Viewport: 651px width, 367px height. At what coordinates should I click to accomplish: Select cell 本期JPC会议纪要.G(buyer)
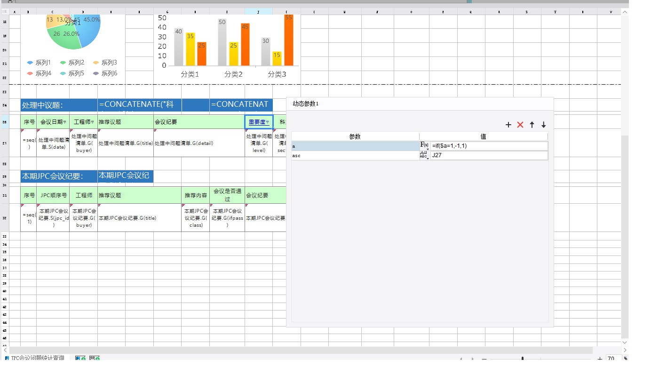pos(83,218)
